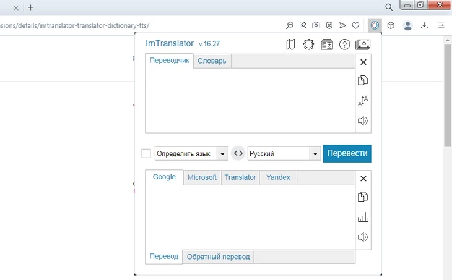Switch to the Словарь tab
452x280 pixels.
click(212, 61)
